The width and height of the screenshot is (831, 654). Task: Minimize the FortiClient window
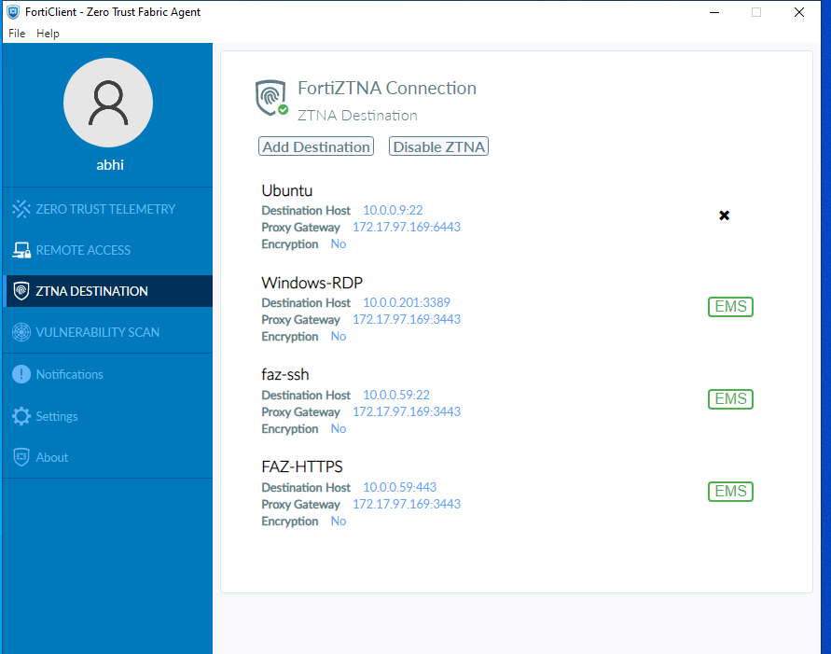(714, 12)
